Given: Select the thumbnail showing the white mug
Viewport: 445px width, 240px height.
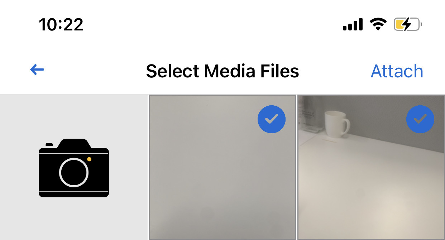Looking at the screenshot, I should [371, 167].
